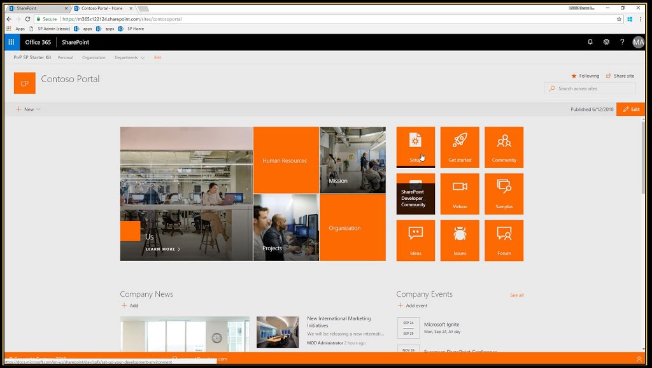652x368 pixels.
Task: Open the Organization navigation item
Action: click(x=94, y=58)
